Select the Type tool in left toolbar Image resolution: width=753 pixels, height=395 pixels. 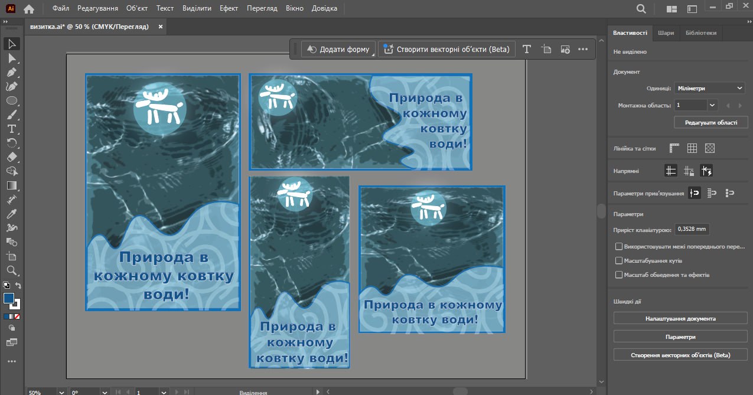tap(11, 129)
